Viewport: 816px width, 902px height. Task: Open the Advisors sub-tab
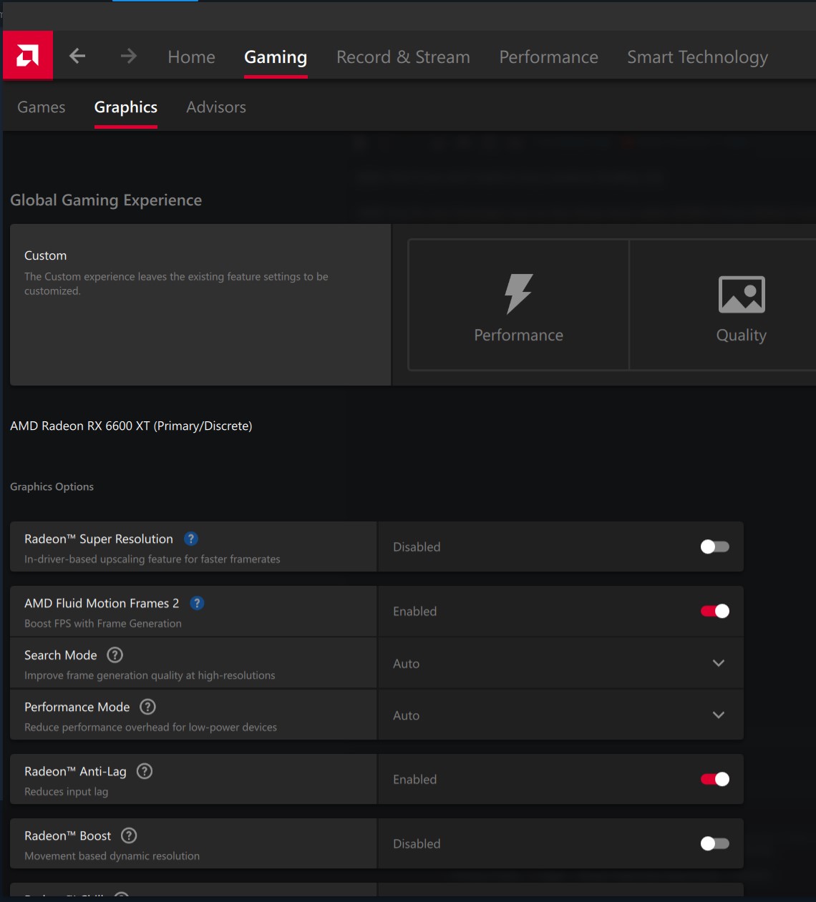click(216, 107)
